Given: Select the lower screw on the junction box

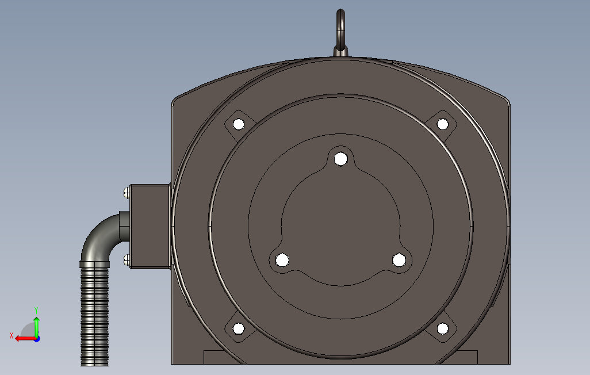Looking at the screenshot, I should [x=127, y=260].
